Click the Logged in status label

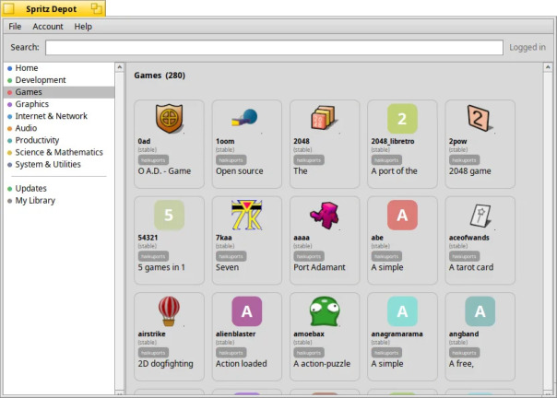point(527,47)
